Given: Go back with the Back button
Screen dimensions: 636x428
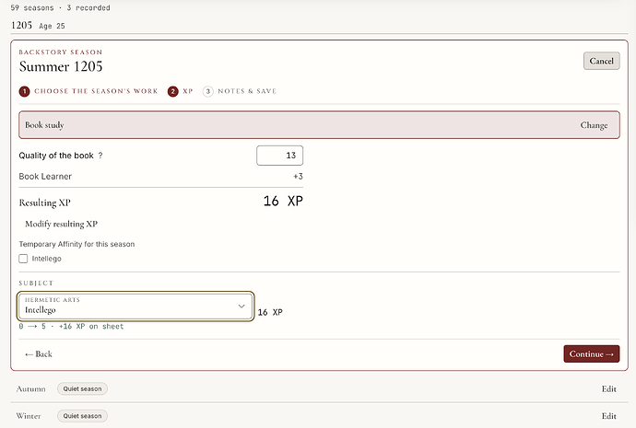Looking at the screenshot, I should (39, 353).
